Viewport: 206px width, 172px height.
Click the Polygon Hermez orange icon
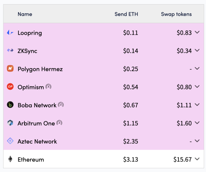point(10,68)
